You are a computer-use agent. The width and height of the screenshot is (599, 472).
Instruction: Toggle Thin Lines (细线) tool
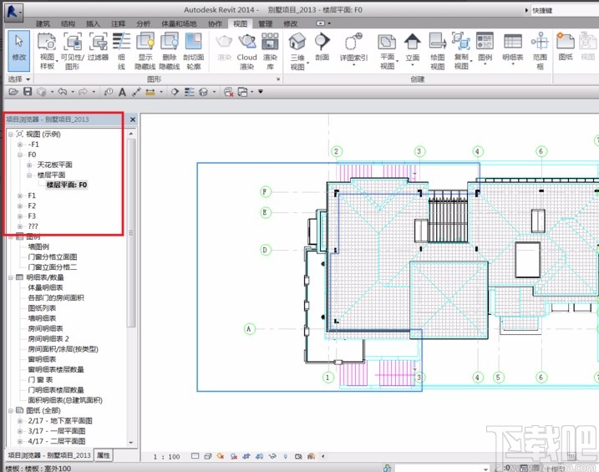121,51
